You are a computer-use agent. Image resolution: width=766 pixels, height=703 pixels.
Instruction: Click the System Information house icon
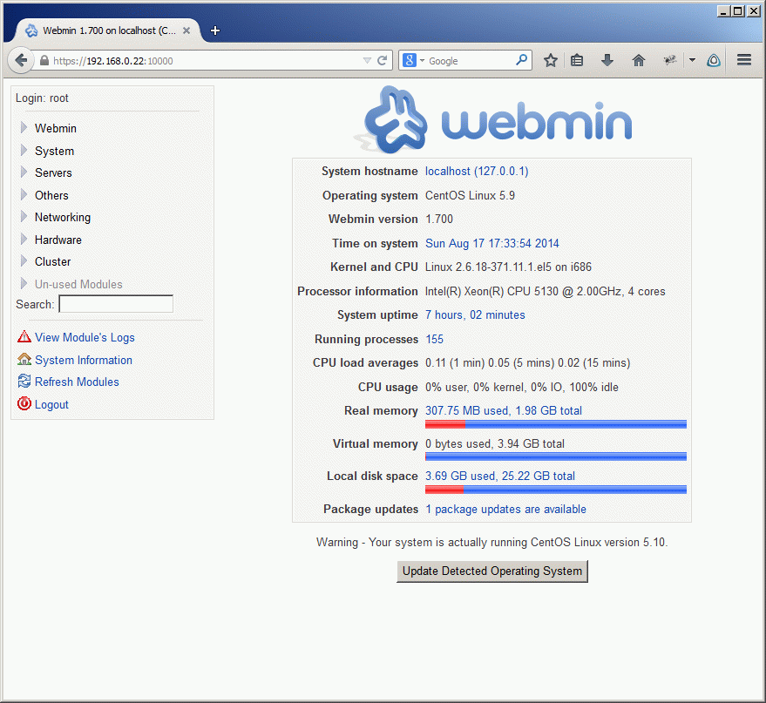(24, 359)
